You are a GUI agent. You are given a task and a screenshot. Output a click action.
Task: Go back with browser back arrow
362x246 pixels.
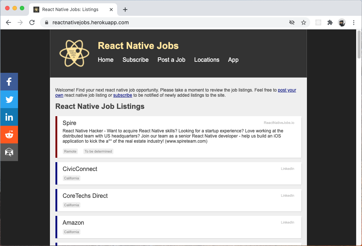(x=8, y=22)
